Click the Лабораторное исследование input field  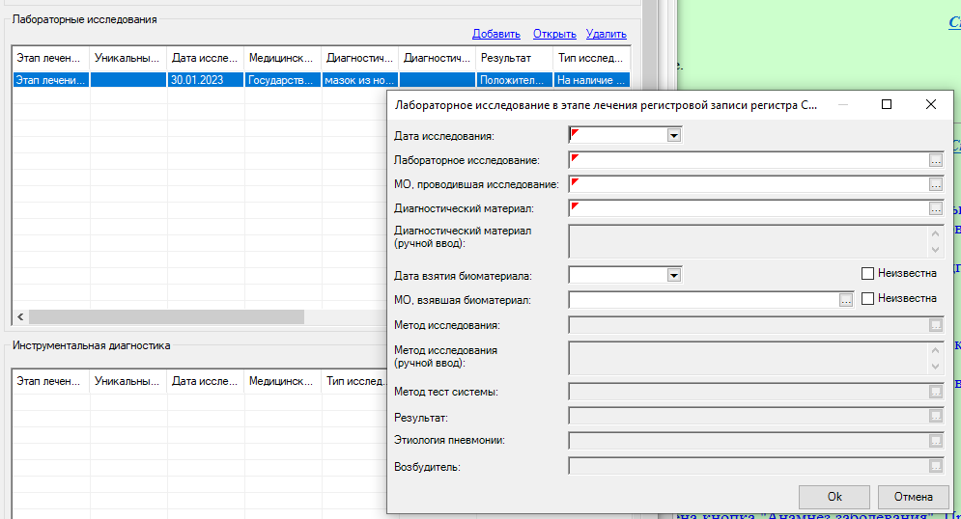pyautogui.click(x=749, y=160)
